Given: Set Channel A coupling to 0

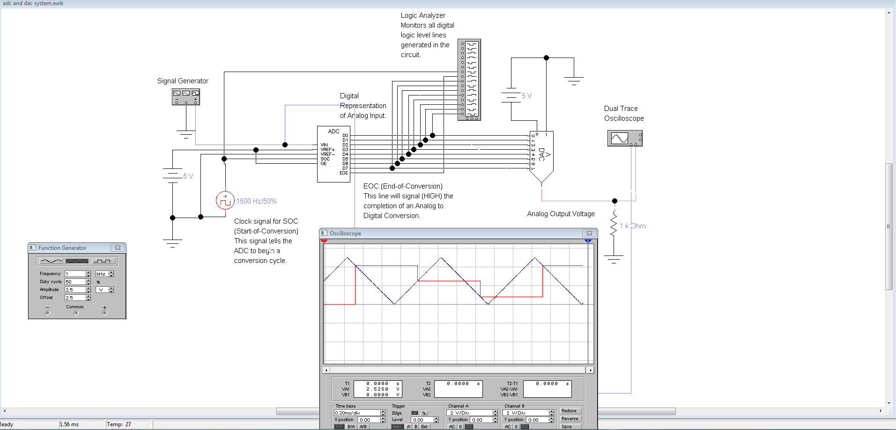Looking at the screenshot, I should point(460,426).
